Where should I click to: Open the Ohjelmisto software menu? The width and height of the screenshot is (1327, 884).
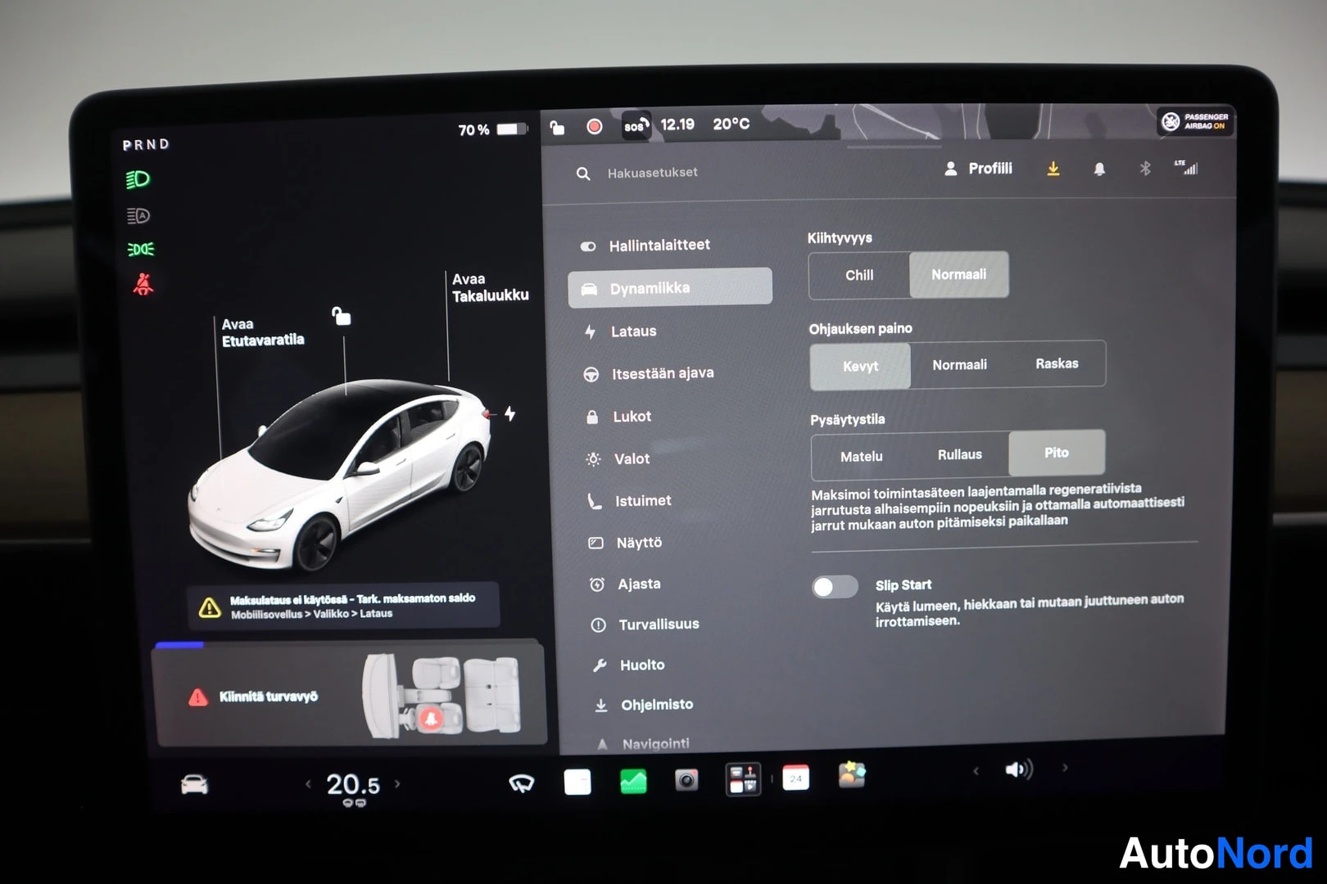(643, 705)
